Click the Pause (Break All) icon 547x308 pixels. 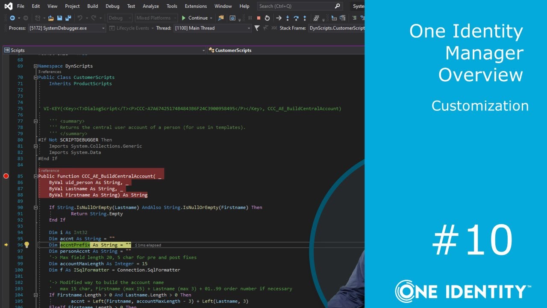click(x=250, y=18)
